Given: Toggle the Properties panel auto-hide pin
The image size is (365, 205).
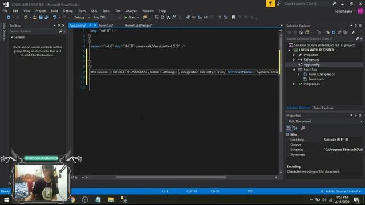Looking at the screenshot, I should 356,115.
